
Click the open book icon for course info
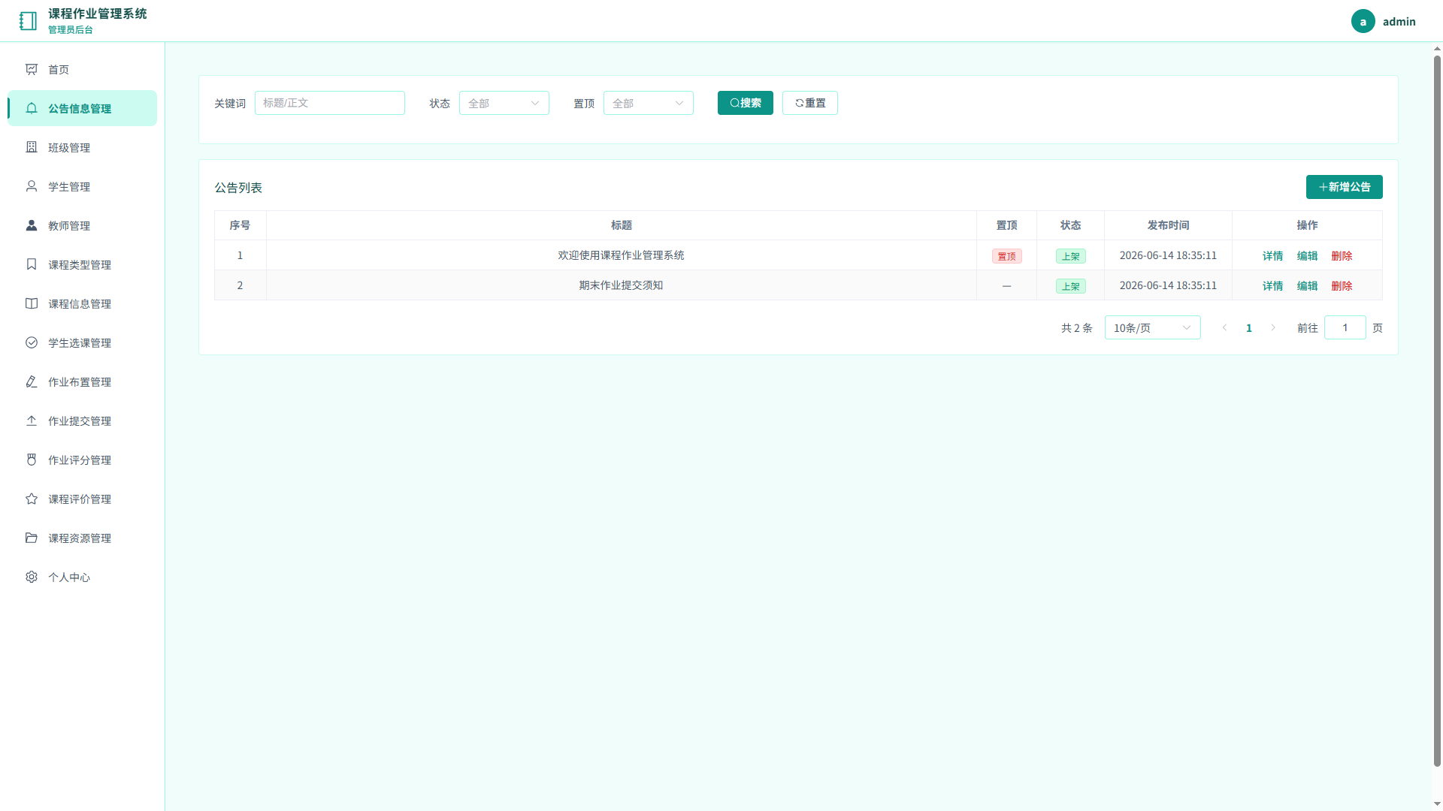32,303
